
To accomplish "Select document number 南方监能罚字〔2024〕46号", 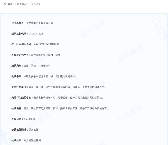I will 45,55.
